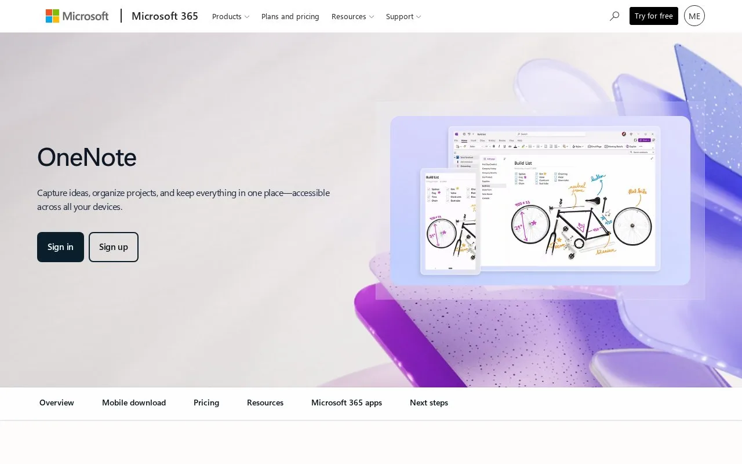Click the Sign in button

click(60, 247)
